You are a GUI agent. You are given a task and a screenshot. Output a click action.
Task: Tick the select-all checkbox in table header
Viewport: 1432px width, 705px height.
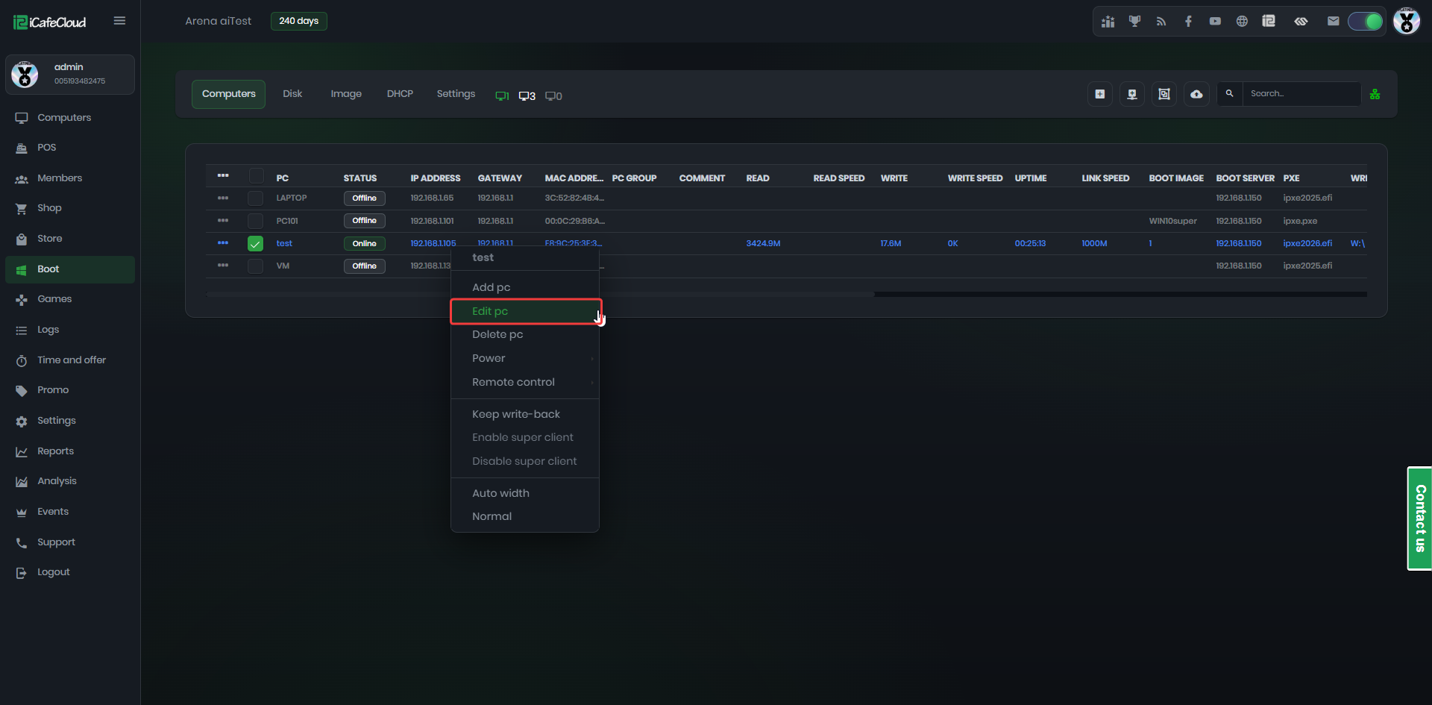click(256, 176)
